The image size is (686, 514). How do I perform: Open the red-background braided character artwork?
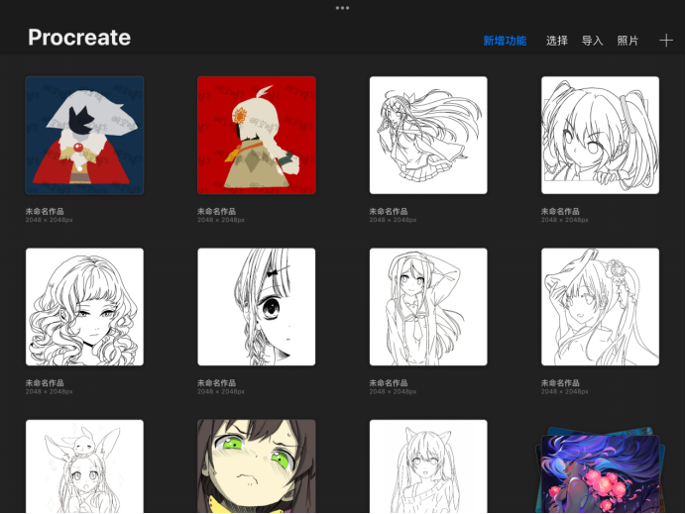tap(257, 135)
